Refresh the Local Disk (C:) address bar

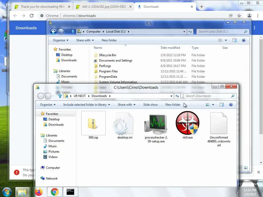(190, 32)
